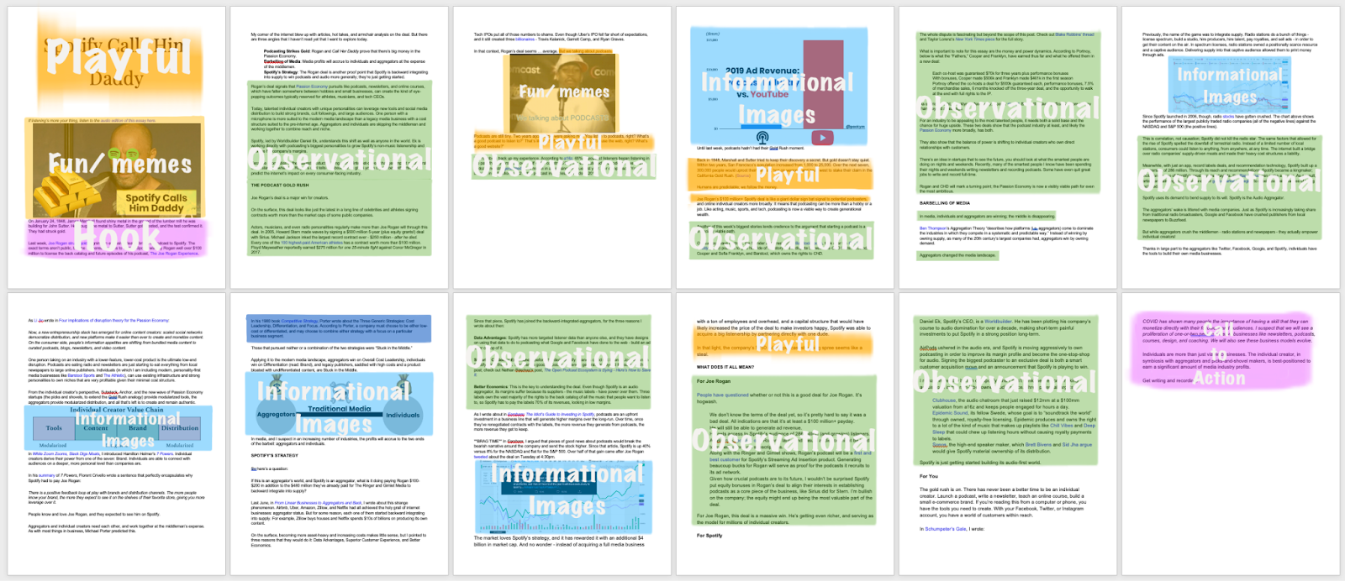Click the 'For Joe Rogan' subheading
The image size is (1345, 581).
714,381
